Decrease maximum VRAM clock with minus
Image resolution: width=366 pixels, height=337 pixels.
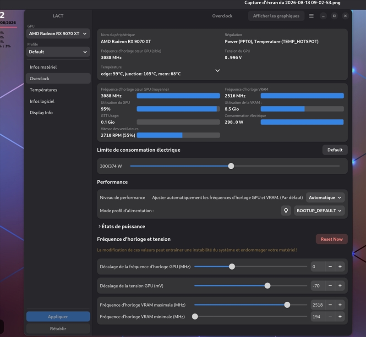330,305
